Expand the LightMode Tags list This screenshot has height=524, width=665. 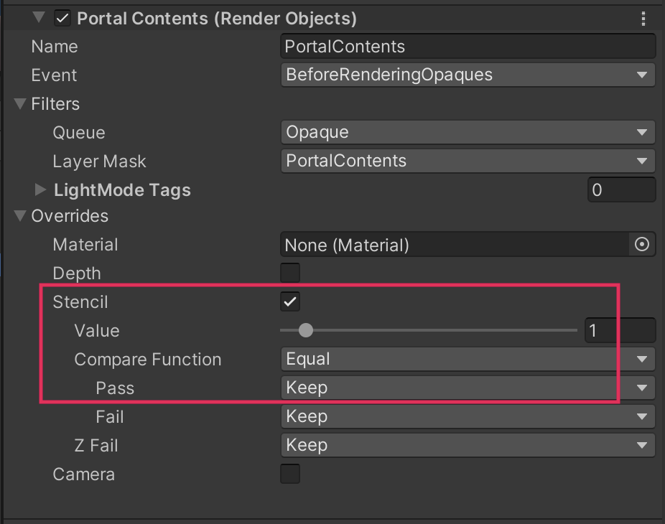pyautogui.click(x=41, y=190)
